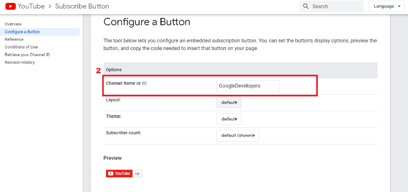The height and width of the screenshot is (192, 408).
Task: Open the Language selector
Action: [x=386, y=7]
